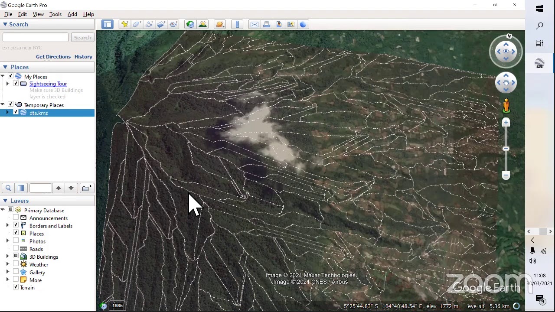Select the Add Polygon tool
This screenshot has height=312, width=555.
tap(137, 24)
